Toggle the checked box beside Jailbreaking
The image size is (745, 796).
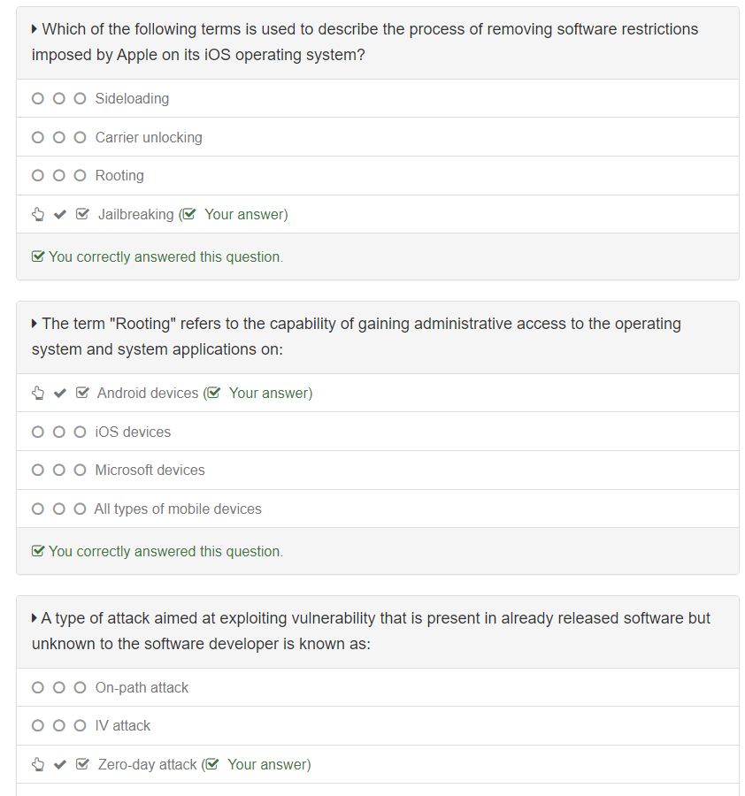click(82, 214)
